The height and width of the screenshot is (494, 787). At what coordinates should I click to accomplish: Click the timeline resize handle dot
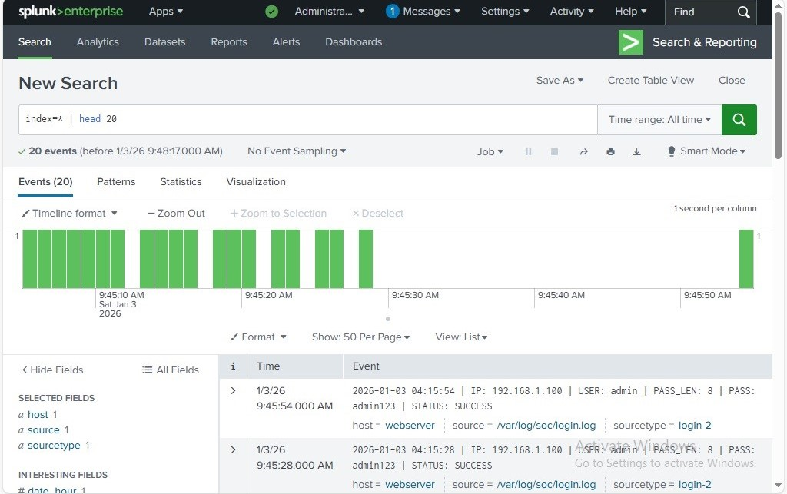[388, 319]
